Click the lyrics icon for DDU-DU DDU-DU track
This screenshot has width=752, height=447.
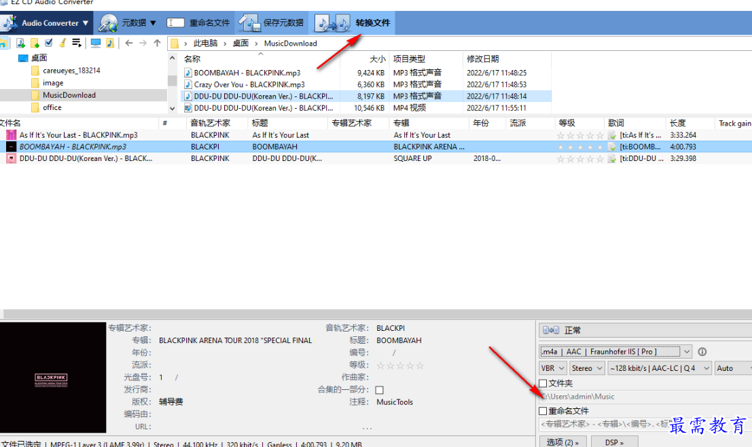(612, 158)
